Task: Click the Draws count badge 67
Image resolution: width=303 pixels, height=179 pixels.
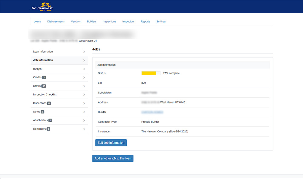Action: [44, 86]
